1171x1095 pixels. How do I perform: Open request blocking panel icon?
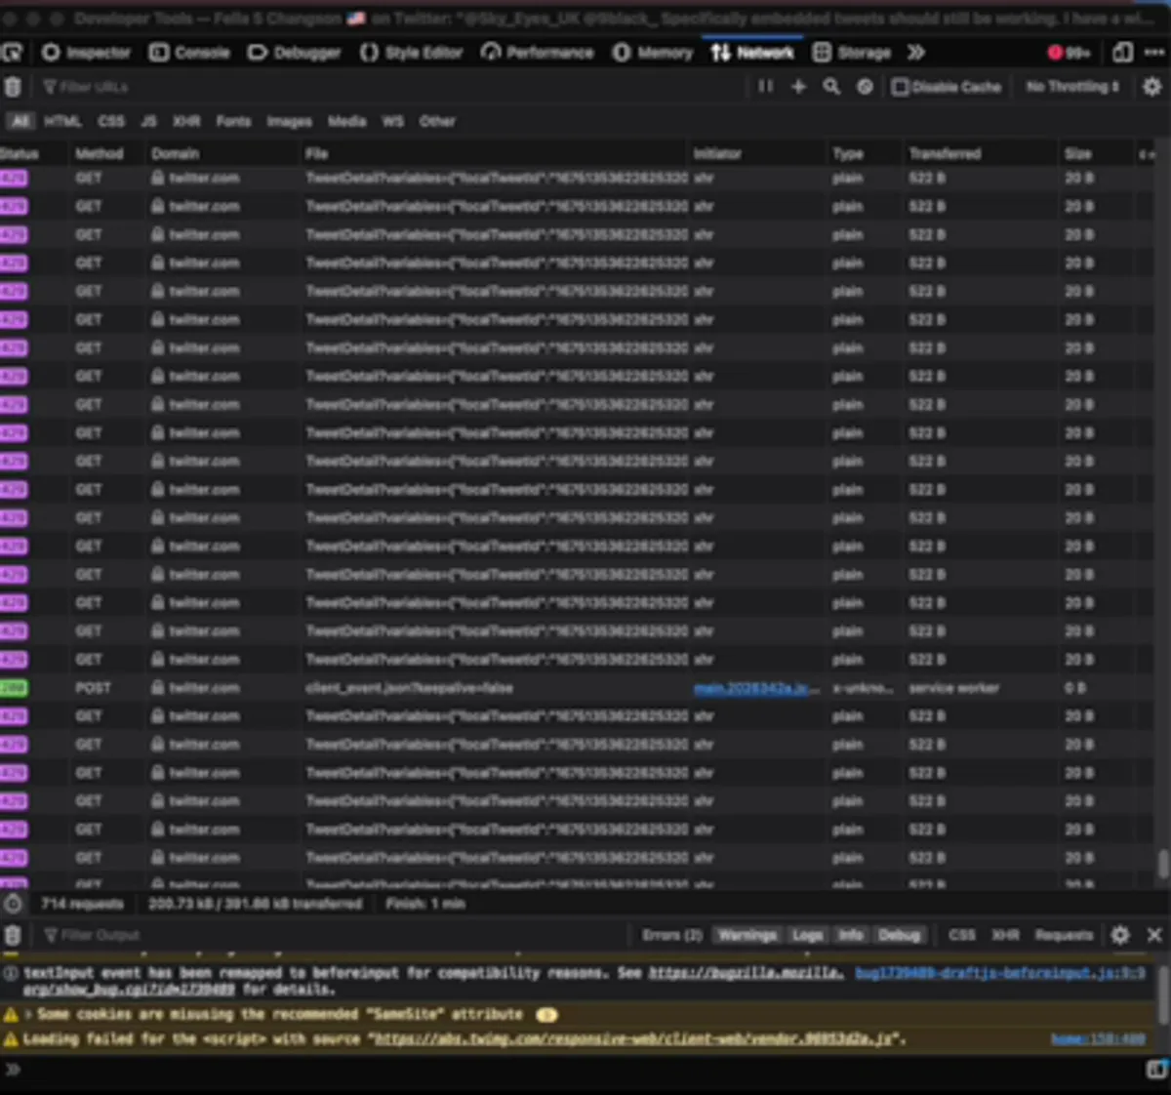point(865,87)
